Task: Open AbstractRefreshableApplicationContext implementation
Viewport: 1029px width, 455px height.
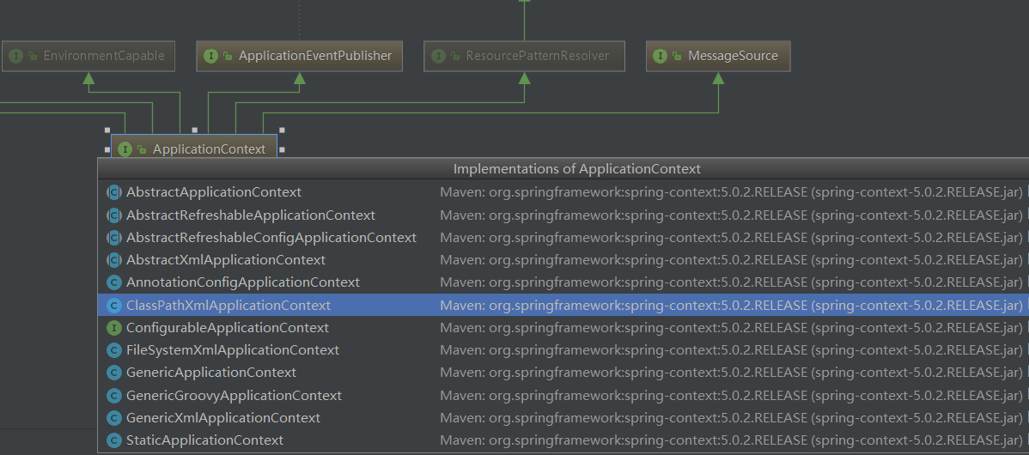Action: point(251,215)
